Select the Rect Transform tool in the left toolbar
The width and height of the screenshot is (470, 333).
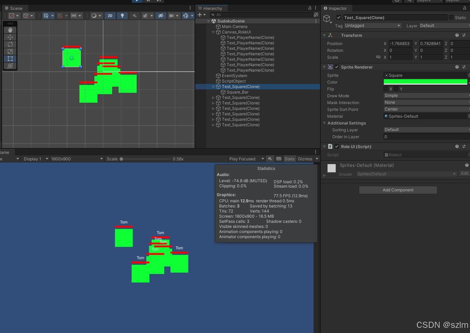10,59
